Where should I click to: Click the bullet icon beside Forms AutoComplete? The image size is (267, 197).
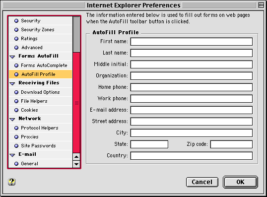[16, 66]
